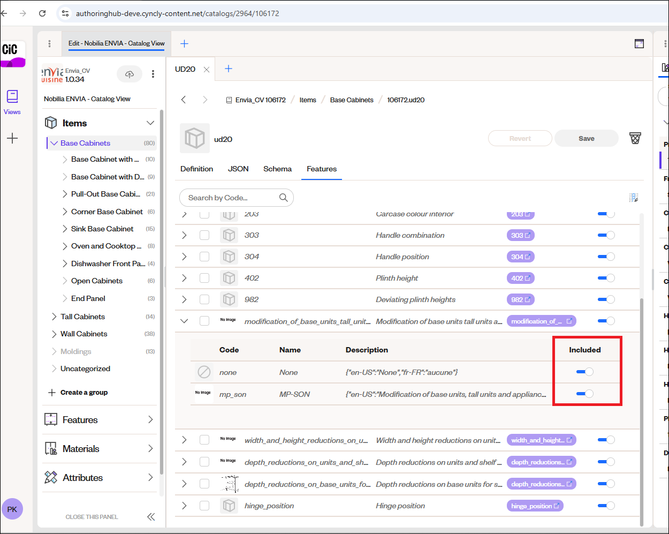
Task: Click the Items cube icon in sidebar
Action: tap(51, 123)
